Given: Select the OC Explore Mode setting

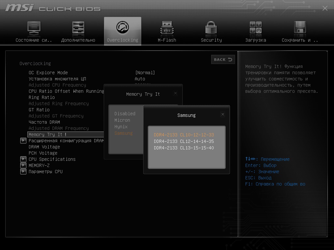Looking at the screenshot, I should 48,73.
